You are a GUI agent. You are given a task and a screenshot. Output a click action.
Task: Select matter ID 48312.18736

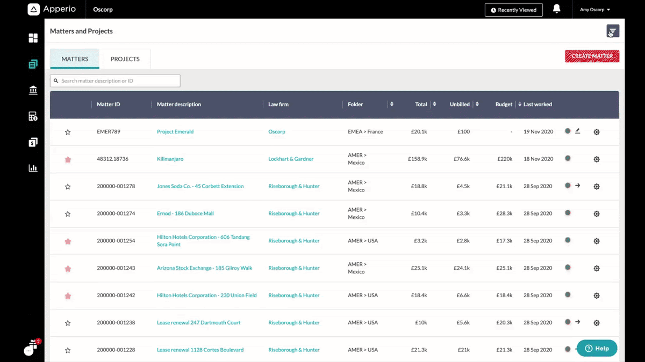point(112,159)
